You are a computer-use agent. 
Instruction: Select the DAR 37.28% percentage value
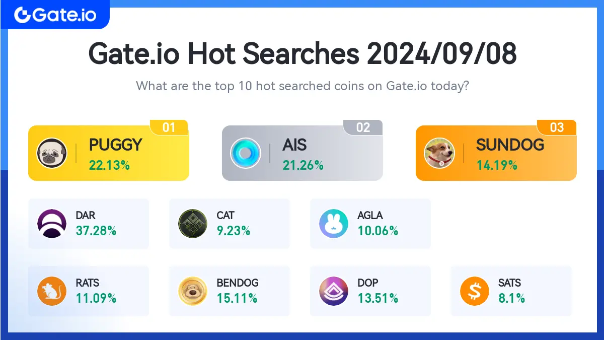(96, 231)
